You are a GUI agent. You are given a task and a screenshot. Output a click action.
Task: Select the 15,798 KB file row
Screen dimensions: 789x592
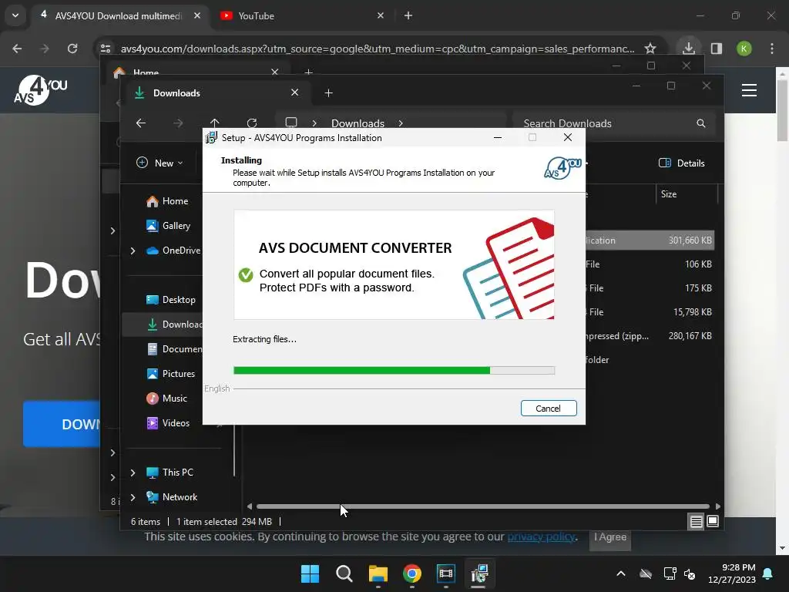point(650,312)
